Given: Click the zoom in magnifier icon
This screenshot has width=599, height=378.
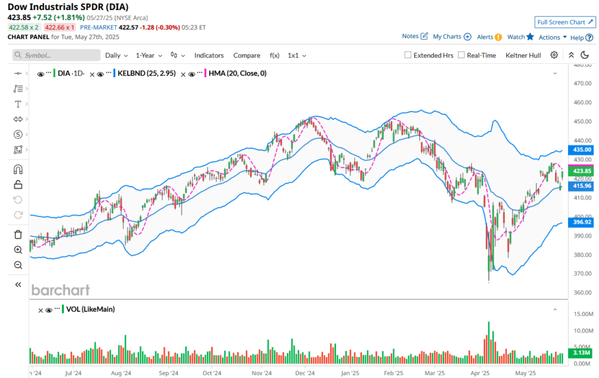Looking at the screenshot, I should point(18,250).
